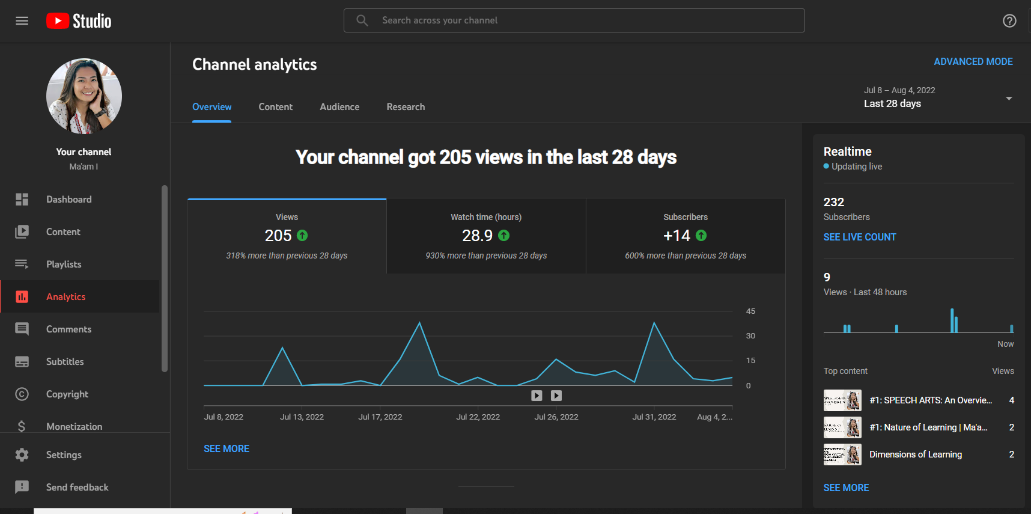Viewport: 1031px width, 514px height.
Task: Open Subtitles from the sidebar
Action: pyautogui.click(x=80, y=362)
